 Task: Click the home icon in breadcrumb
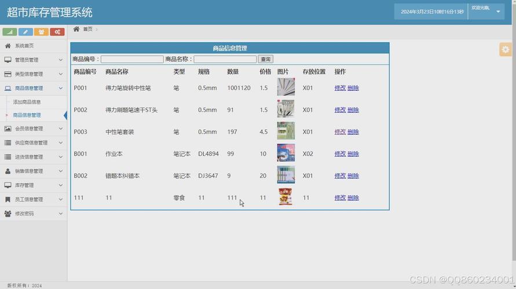click(x=76, y=29)
